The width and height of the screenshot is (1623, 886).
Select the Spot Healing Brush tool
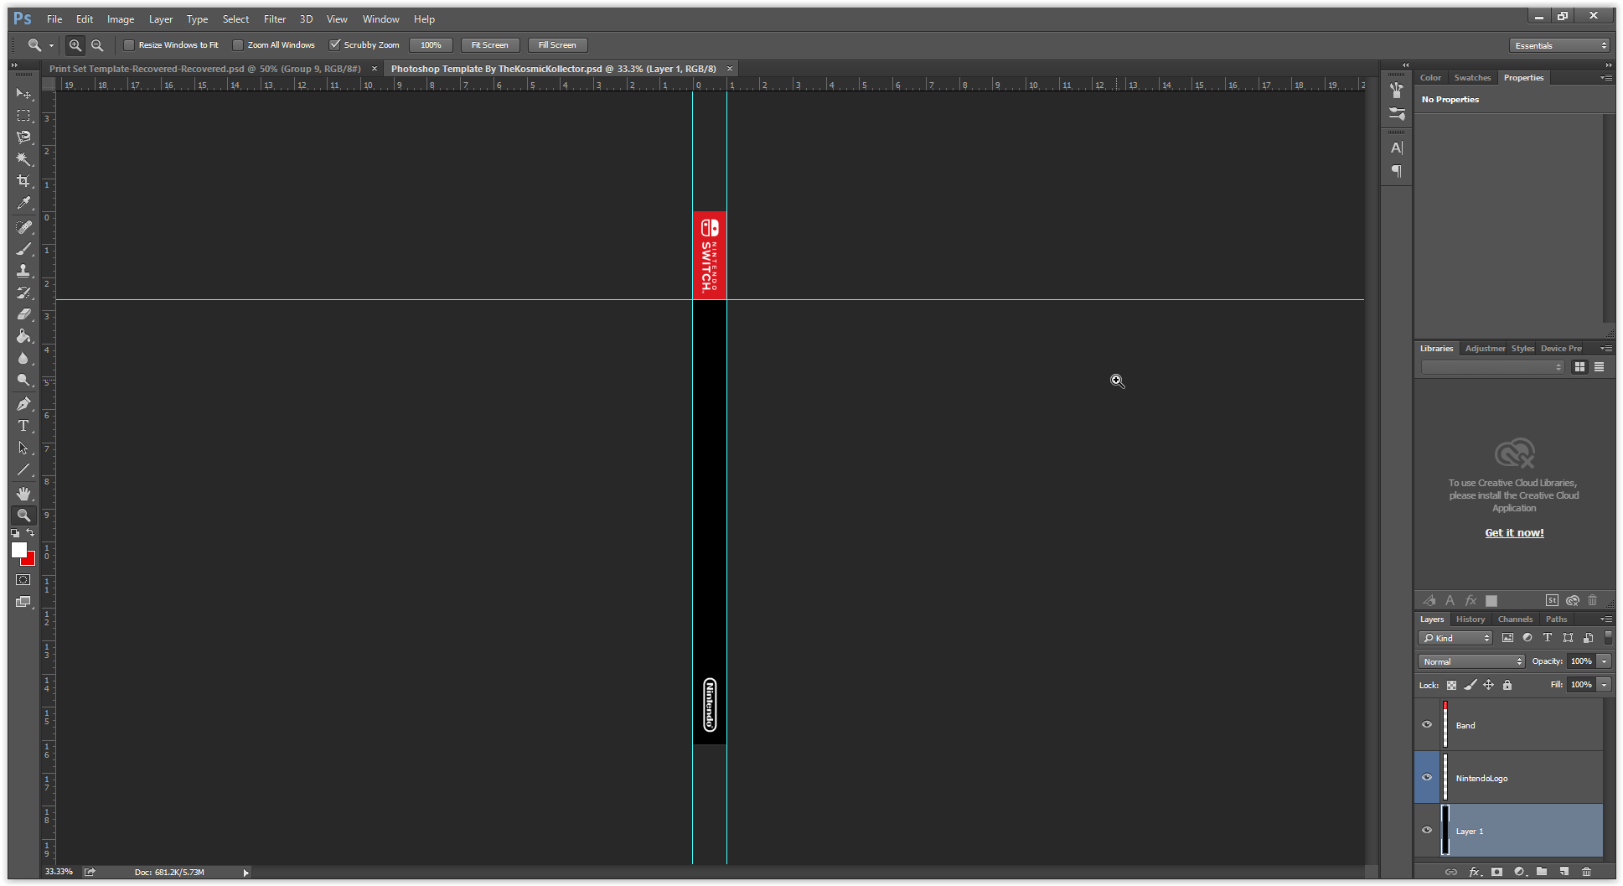[23, 226]
